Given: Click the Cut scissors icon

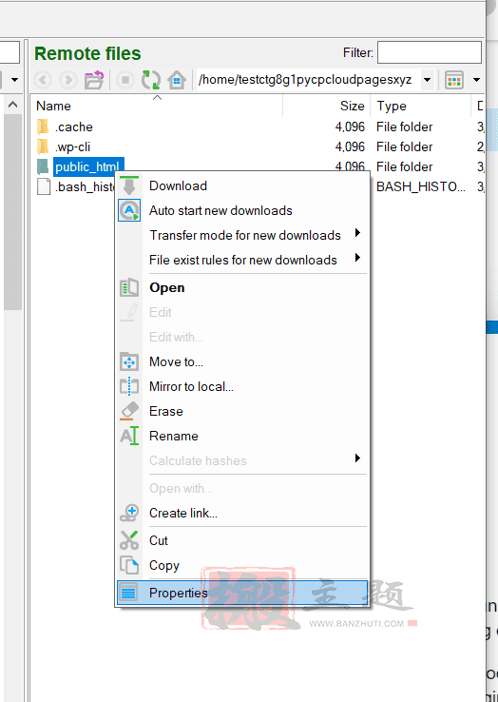Looking at the screenshot, I should pos(129,540).
